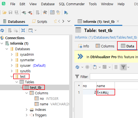Select the test_tb table in tree
138x118 pixels.
(x=36, y=87)
